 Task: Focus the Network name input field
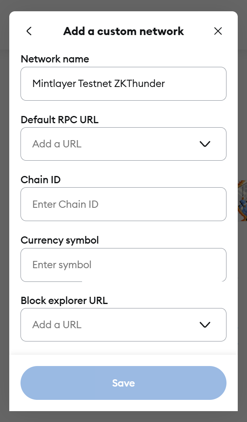123,84
